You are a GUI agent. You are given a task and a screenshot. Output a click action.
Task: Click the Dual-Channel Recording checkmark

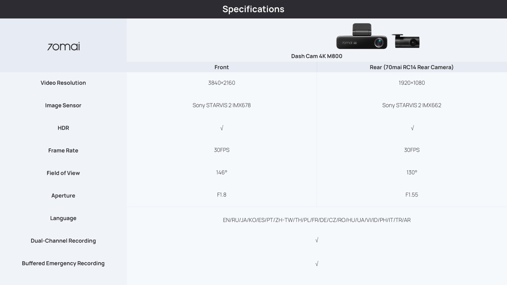[317, 240]
